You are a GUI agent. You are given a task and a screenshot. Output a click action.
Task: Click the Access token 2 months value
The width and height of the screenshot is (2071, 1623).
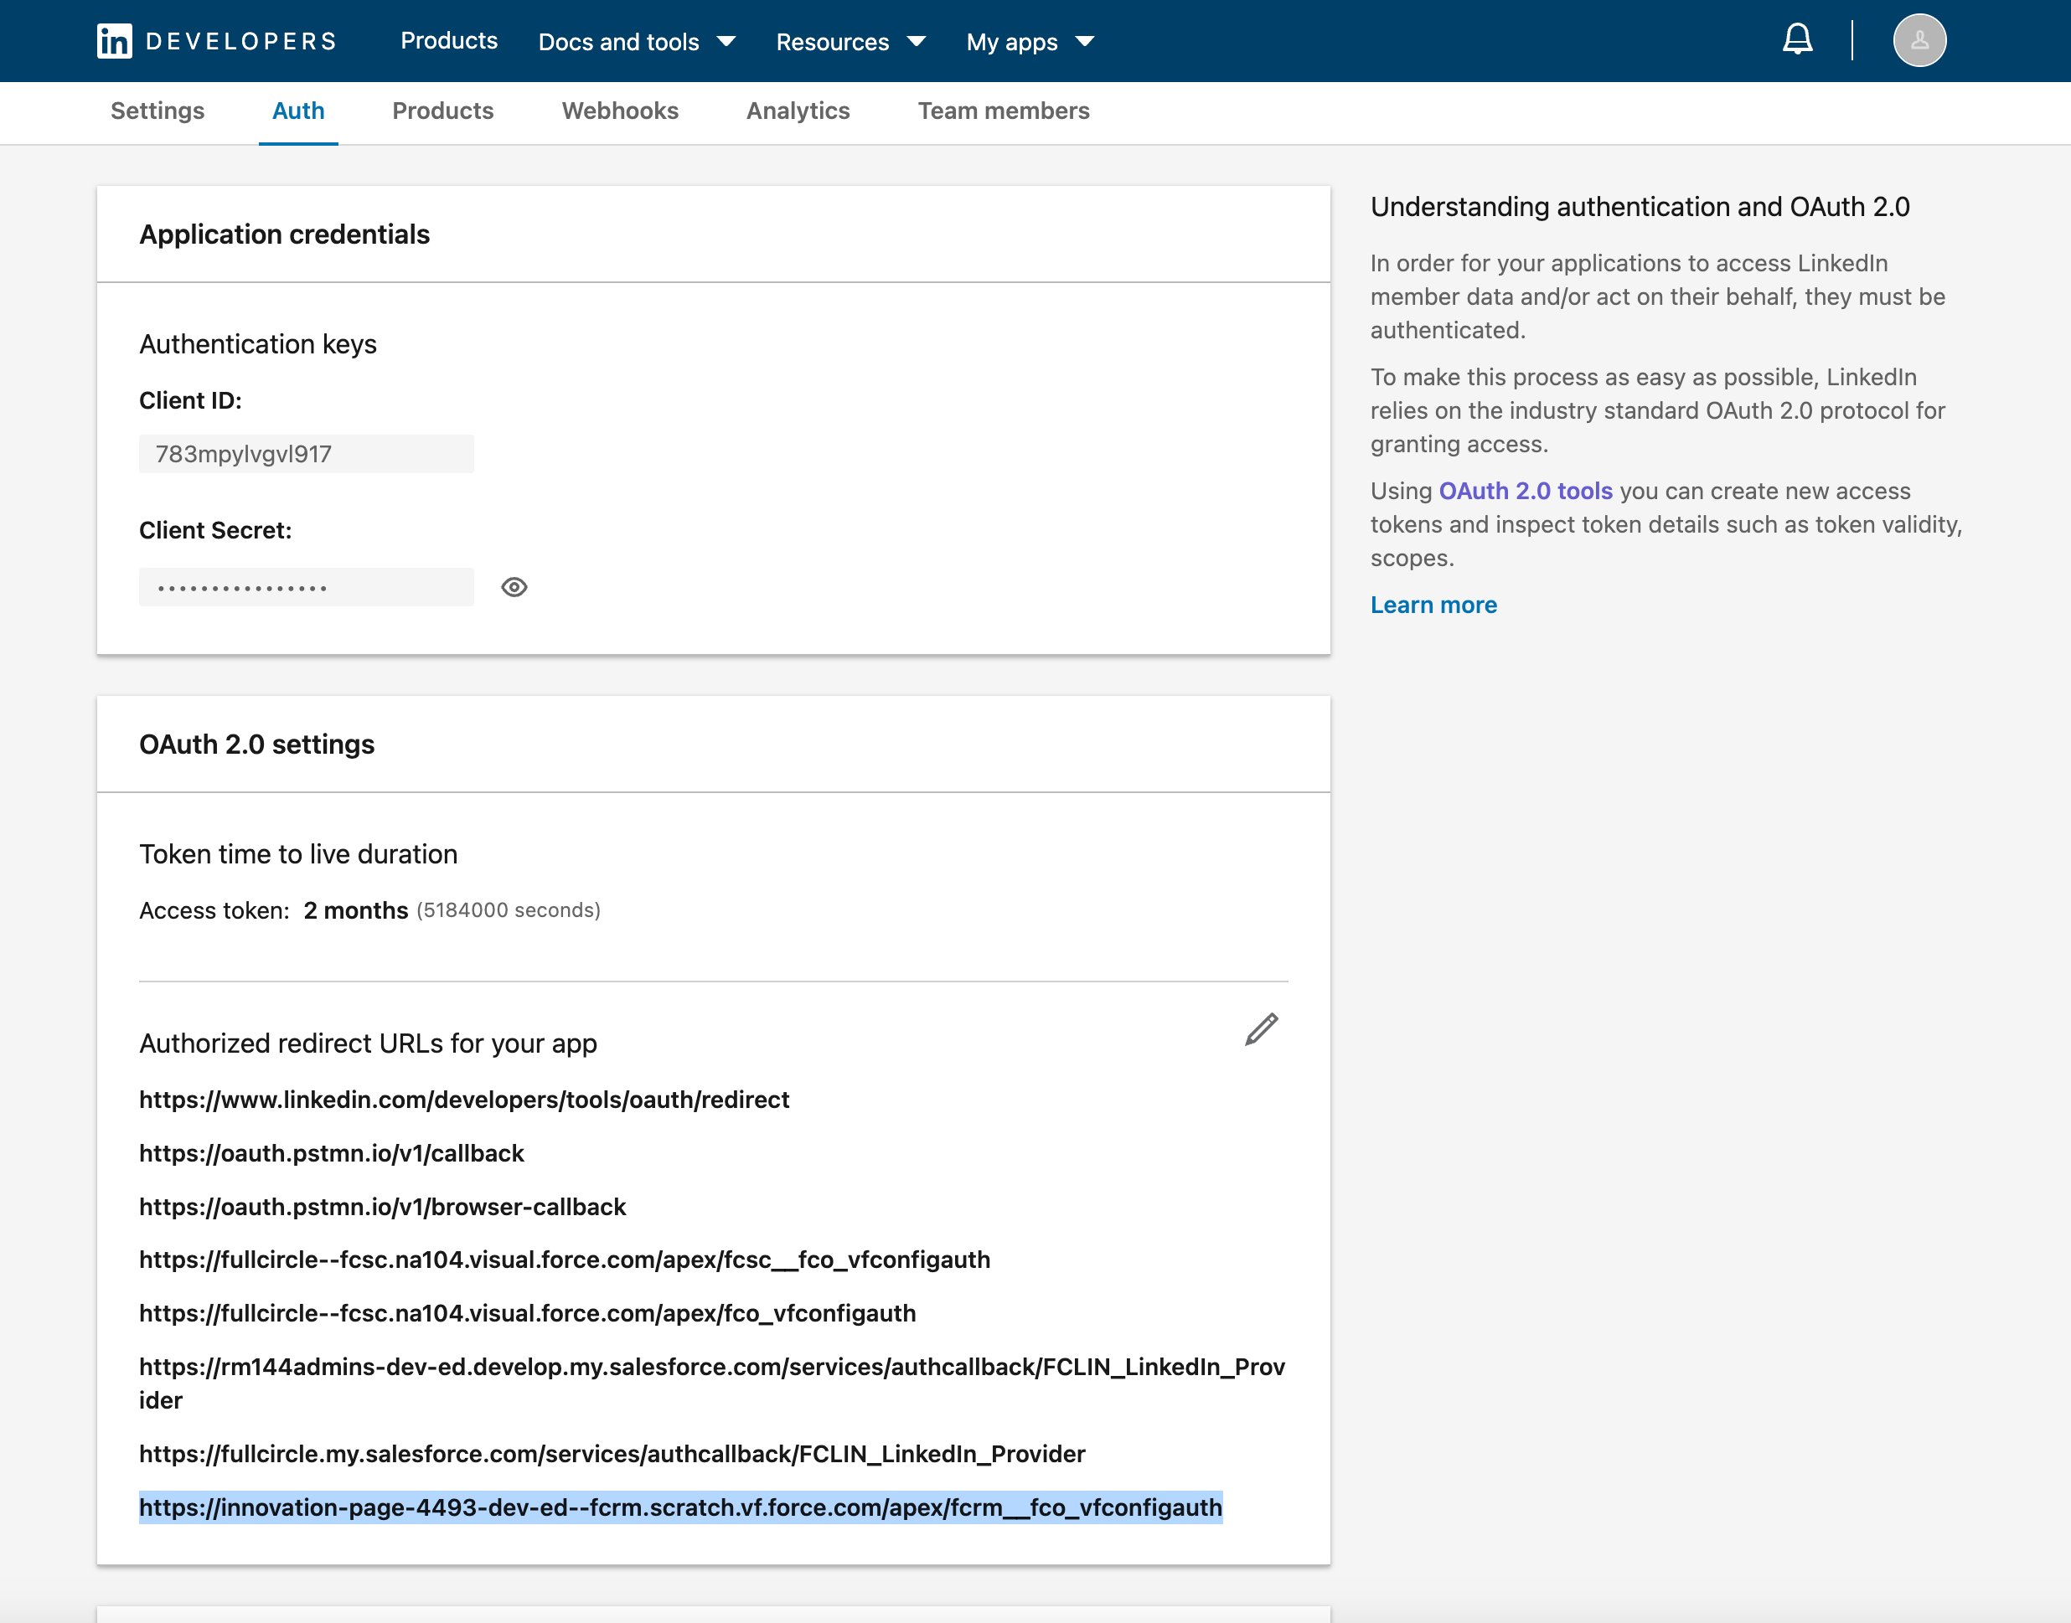coord(355,910)
